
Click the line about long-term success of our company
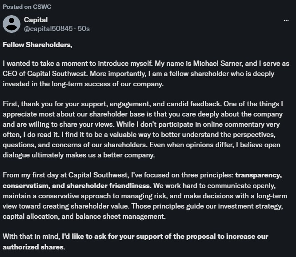[83, 84]
